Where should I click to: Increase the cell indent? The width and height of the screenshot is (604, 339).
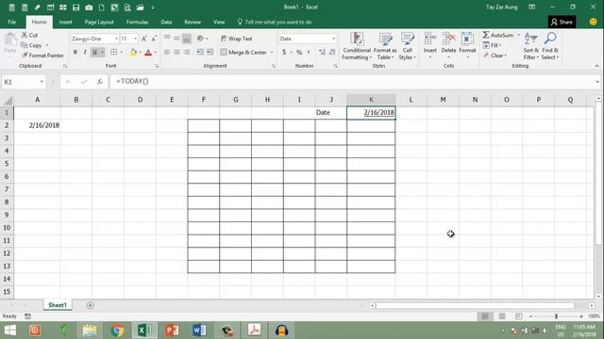pos(210,52)
